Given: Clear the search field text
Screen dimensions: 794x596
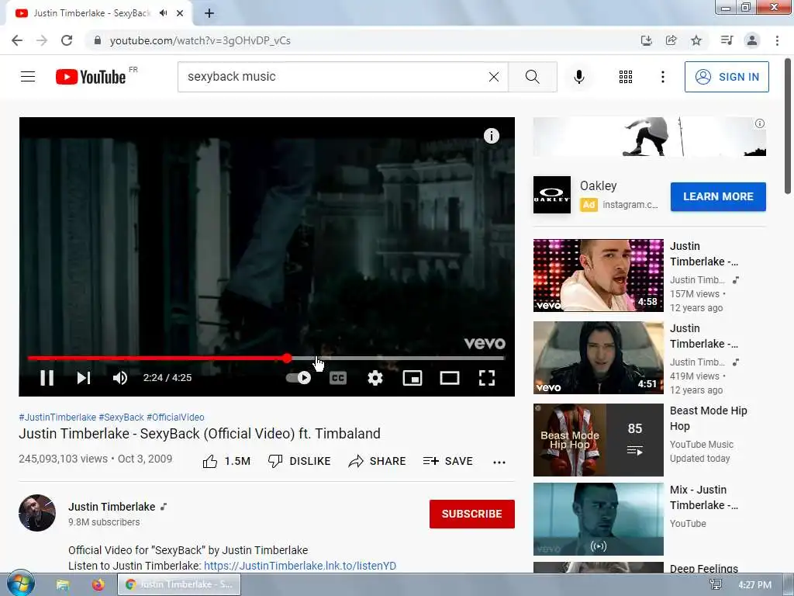Looking at the screenshot, I should [x=494, y=77].
